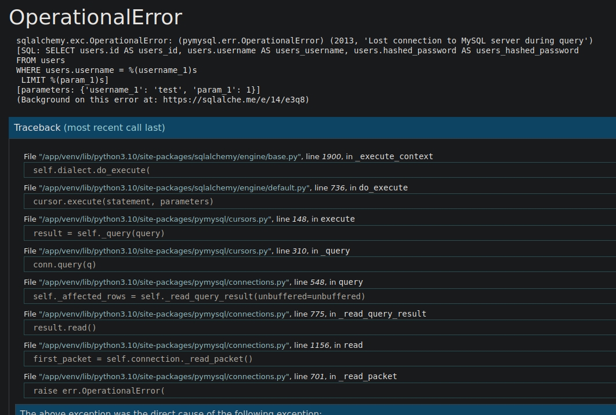Click the 'above exception was the direct cause' banner
The width and height of the screenshot is (616, 415).
(171, 411)
